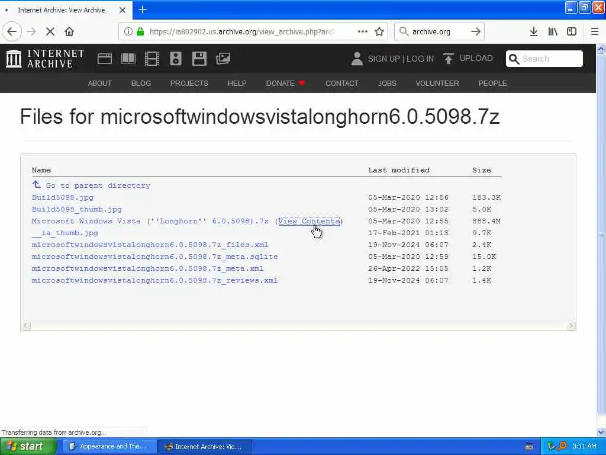Open the Video filmstrip icon

point(152,59)
